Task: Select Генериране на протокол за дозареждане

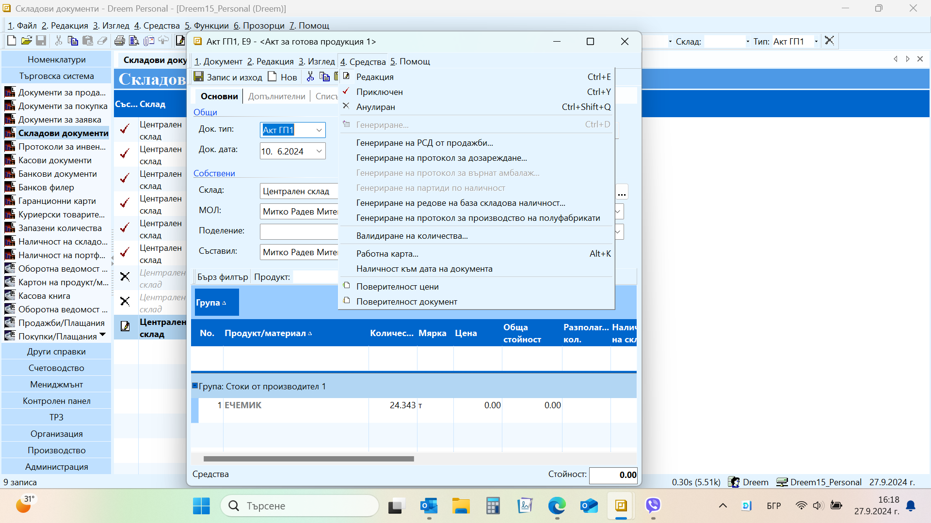Action: (x=477, y=157)
